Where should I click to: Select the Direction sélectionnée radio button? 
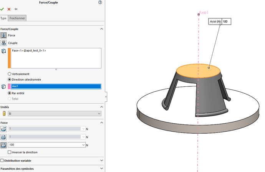(10, 79)
